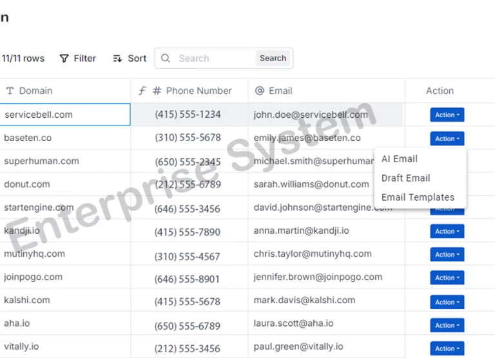Click email jennifer.brown@joinpogo.com
495x358 pixels.
coord(318,277)
